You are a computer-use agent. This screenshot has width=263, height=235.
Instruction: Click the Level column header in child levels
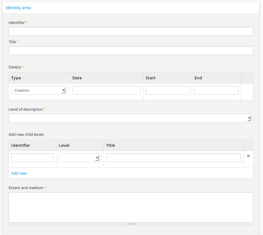coord(64,145)
